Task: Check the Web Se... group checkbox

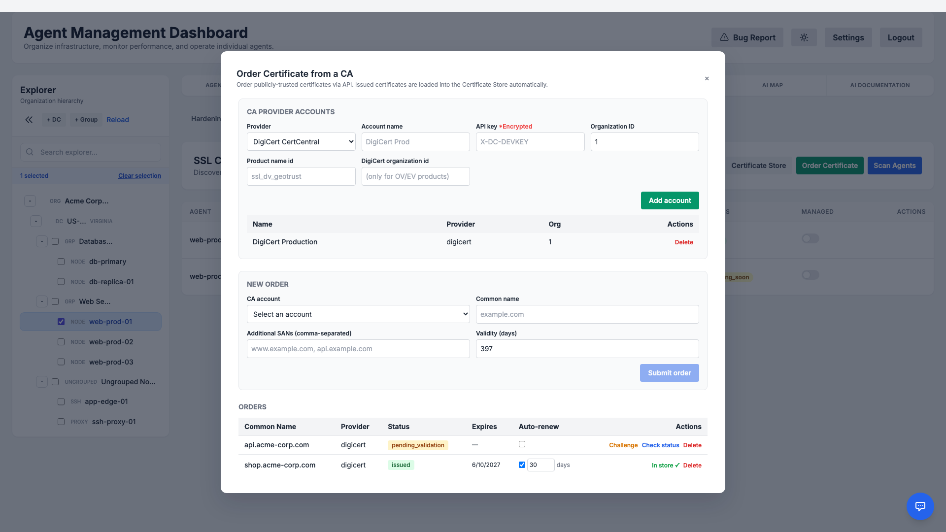Action: coord(55,301)
